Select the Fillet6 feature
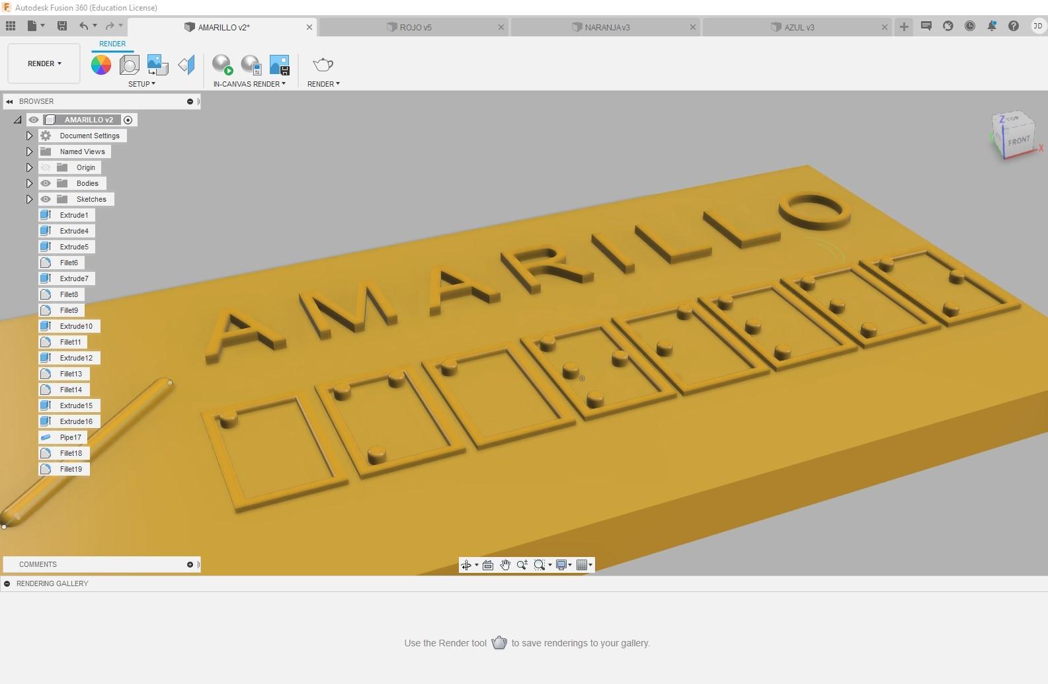 point(61,263)
